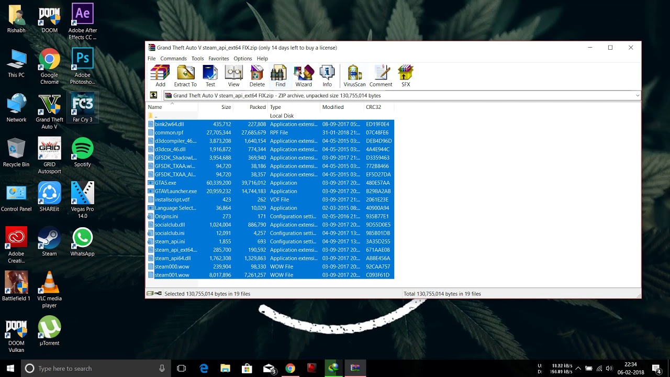
Task: Sort by the Type column header
Action: tap(294, 107)
